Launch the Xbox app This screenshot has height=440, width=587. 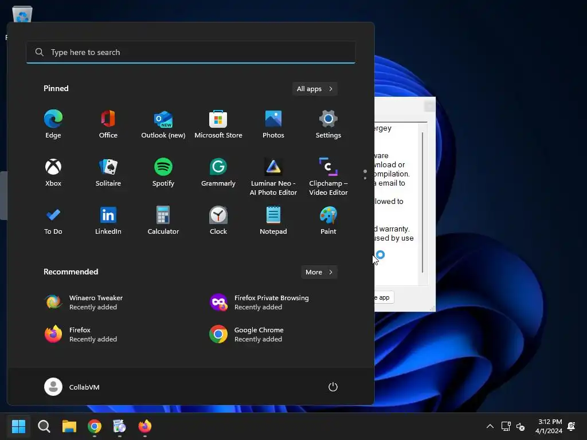53,172
